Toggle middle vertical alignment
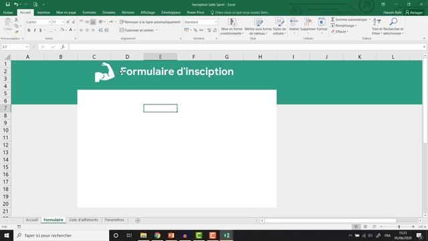 point(87,22)
